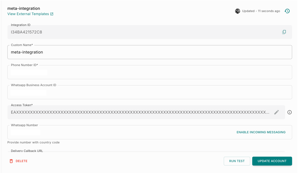Image resolution: width=298 pixels, height=173 pixels.
Task: Open the version history clock icon
Action: (287, 11)
